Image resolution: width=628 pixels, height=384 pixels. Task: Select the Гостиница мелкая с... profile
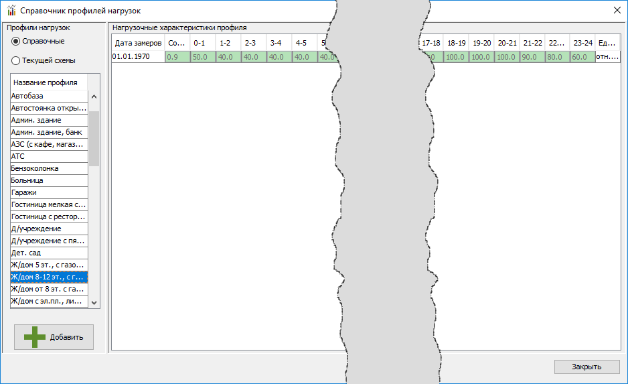click(49, 205)
